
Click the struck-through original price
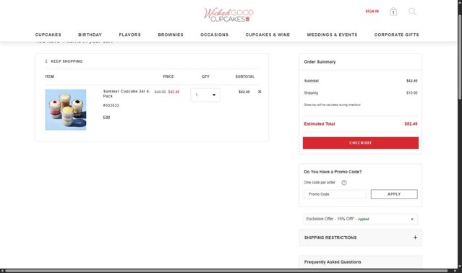pos(160,92)
